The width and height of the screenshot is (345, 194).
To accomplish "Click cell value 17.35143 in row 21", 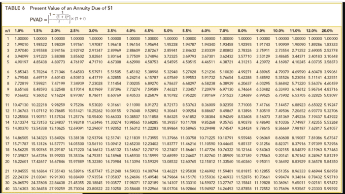I will click(x=57, y=171).
